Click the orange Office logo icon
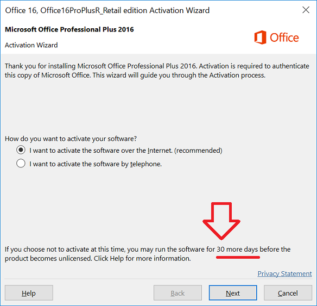317x306 pixels. (x=260, y=38)
